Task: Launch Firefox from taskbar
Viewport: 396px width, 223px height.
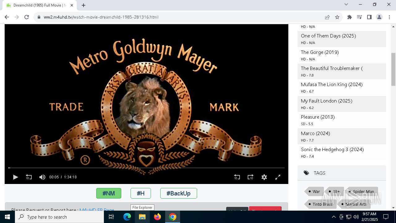Action: 157,217
